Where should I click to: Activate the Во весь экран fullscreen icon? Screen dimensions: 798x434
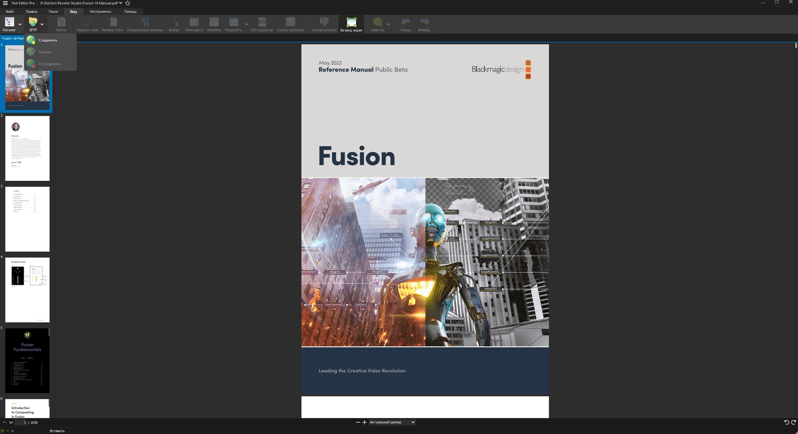352,22
